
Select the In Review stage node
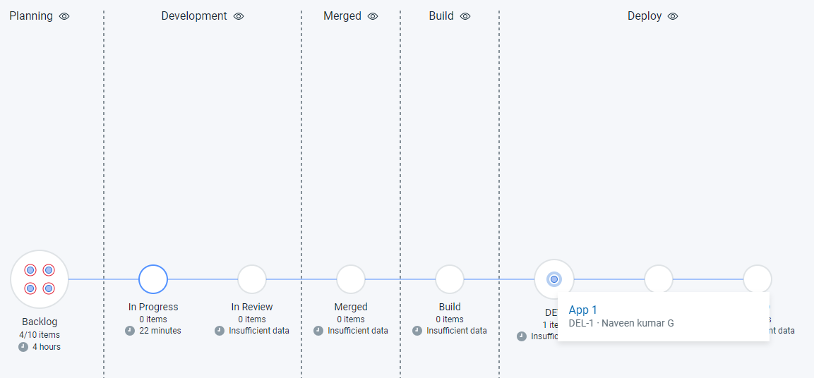pos(252,279)
